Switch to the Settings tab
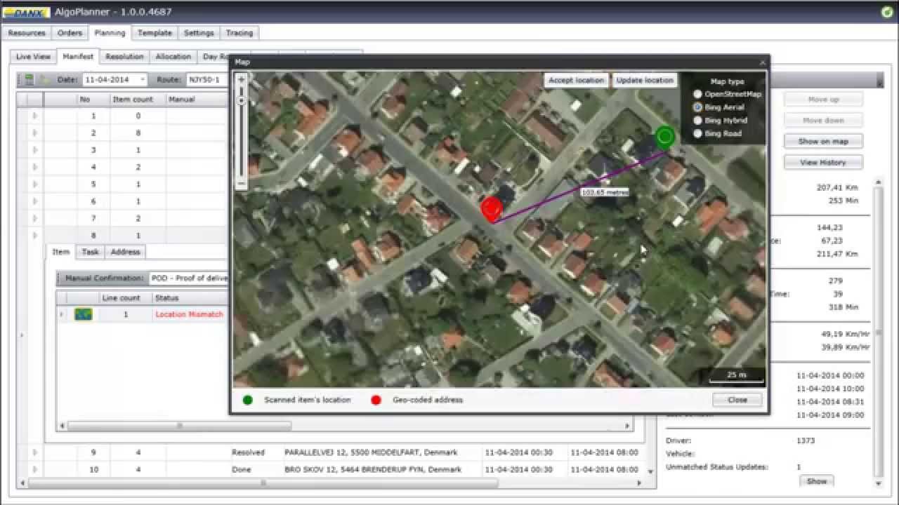 [x=199, y=33]
